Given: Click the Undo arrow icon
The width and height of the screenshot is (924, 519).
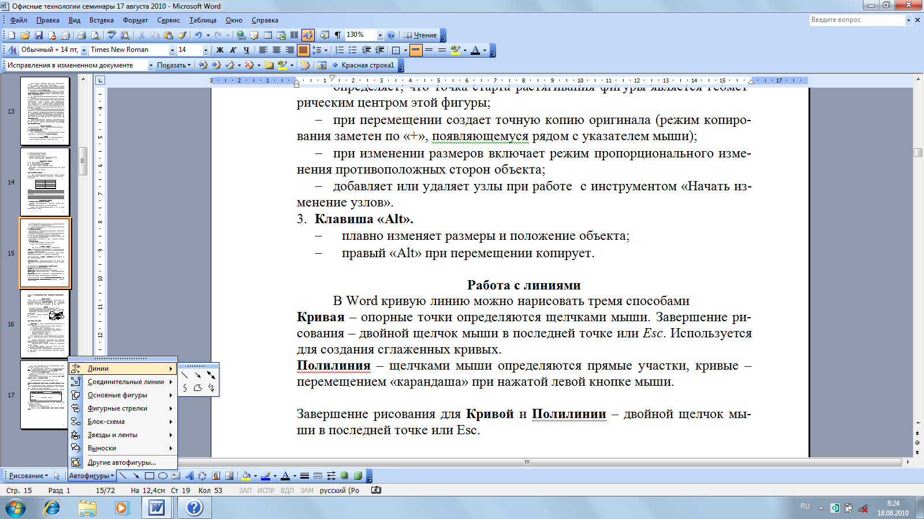Looking at the screenshot, I should [198, 35].
